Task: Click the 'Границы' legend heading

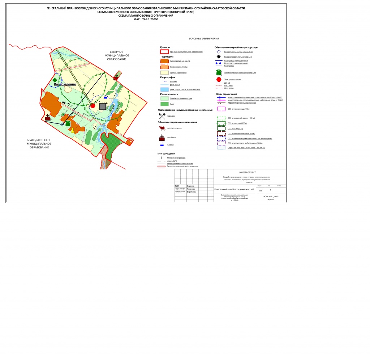Action: tap(165, 47)
